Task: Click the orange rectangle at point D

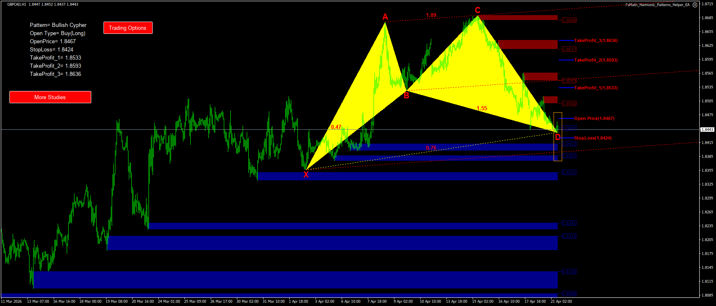Action: (558, 137)
